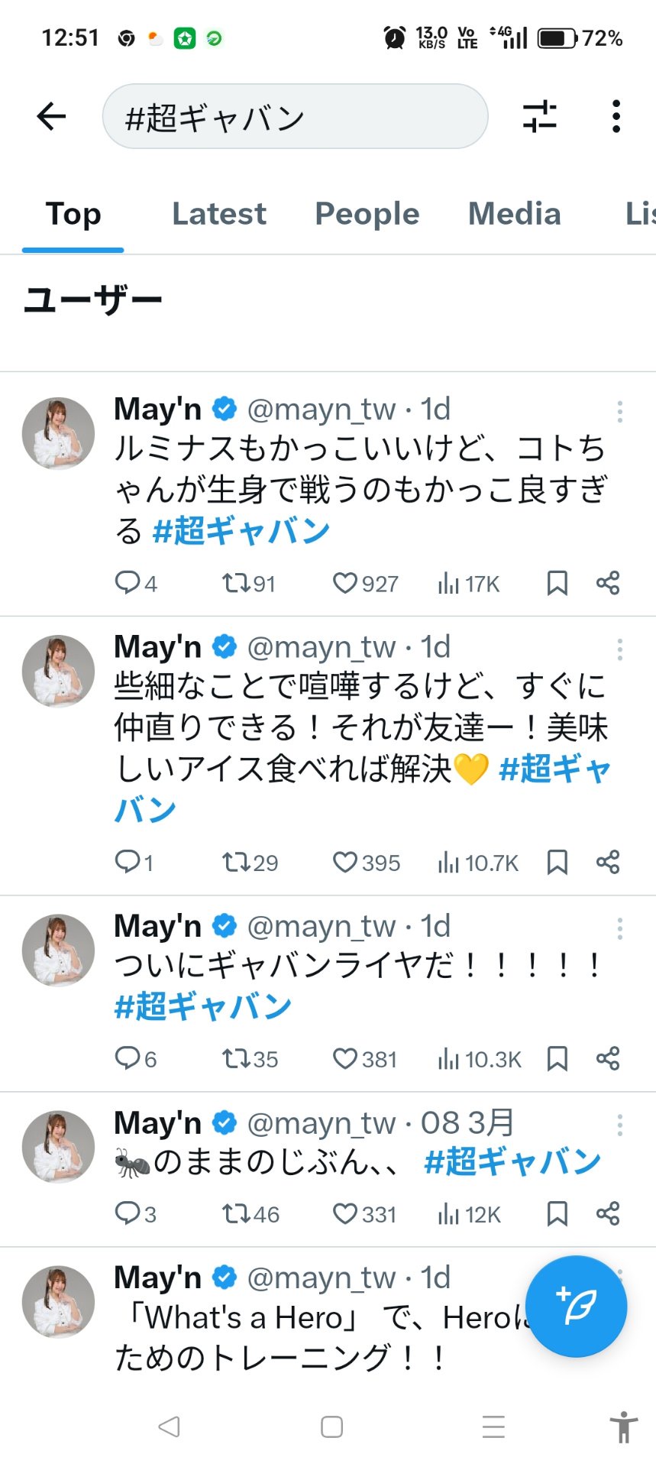Viewport: 656px width, 1467px height.
Task: Bookmark the tweet with 10.7K views
Action: pyautogui.click(x=557, y=863)
